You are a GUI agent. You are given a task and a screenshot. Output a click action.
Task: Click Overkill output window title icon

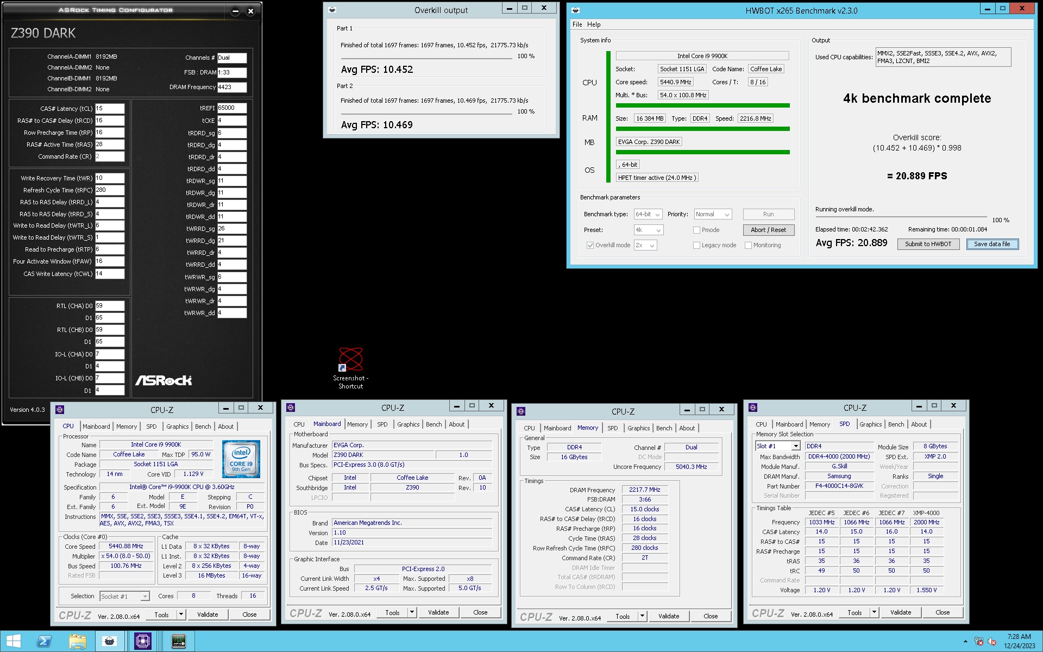click(332, 10)
